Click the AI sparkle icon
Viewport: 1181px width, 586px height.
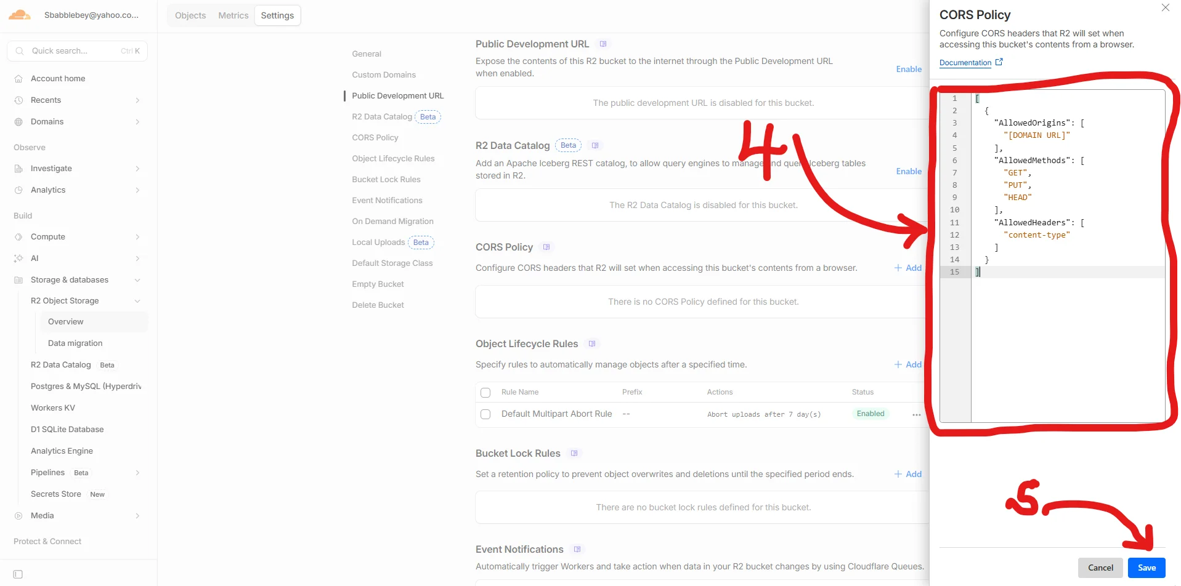[x=18, y=259]
